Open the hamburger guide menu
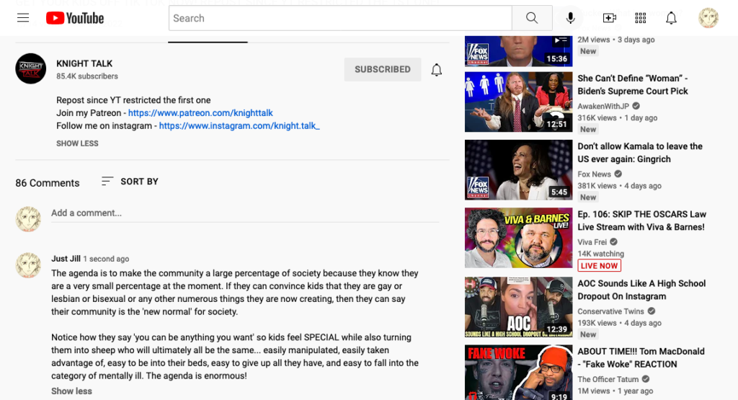The width and height of the screenshot is (738, 400). pyautogui.click(x=23, y=18)
